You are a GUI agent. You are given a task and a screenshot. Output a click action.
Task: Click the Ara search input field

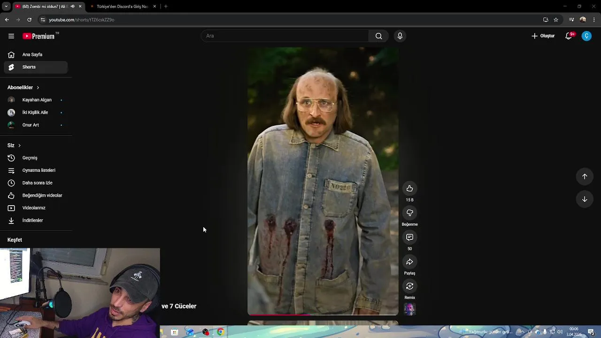pos(285,36)
